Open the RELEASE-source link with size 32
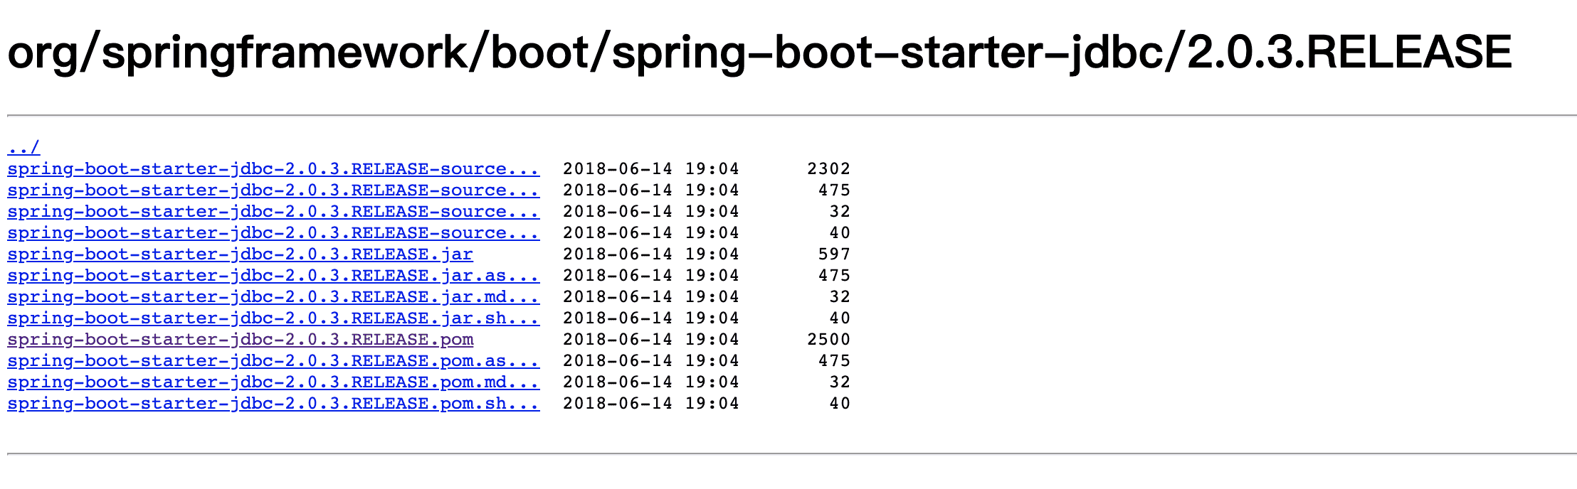The image size is (1577, 489). tap(273, 212)
